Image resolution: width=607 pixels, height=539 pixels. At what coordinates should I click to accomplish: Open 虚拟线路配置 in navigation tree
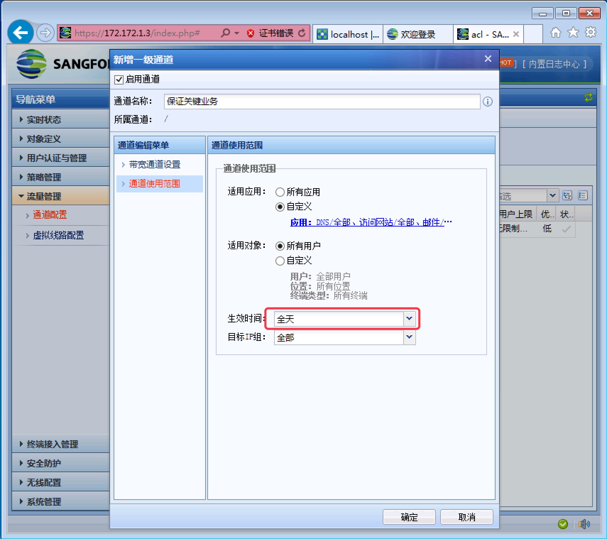[x=58, y=235]
